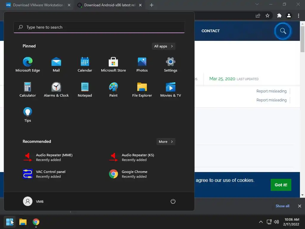The width and height of the screenshot is (305, 229).
Task: Click the Got it! cookie button
Action: [281, 185]
